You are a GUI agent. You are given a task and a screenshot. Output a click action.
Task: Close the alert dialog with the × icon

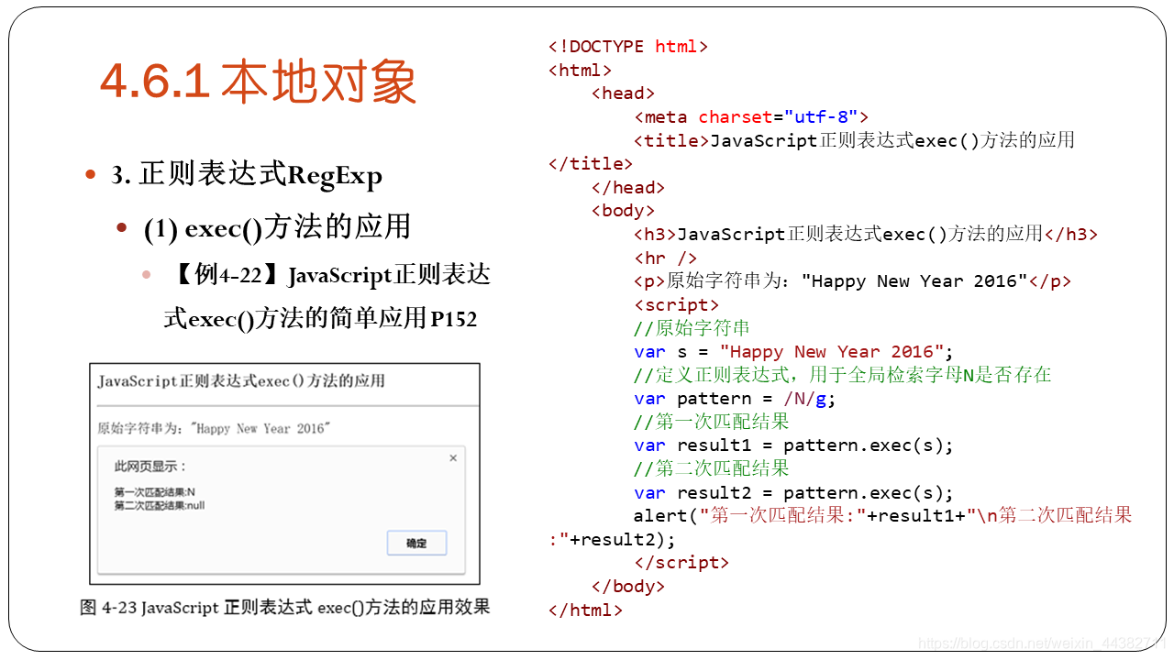(x=453, y=458)
